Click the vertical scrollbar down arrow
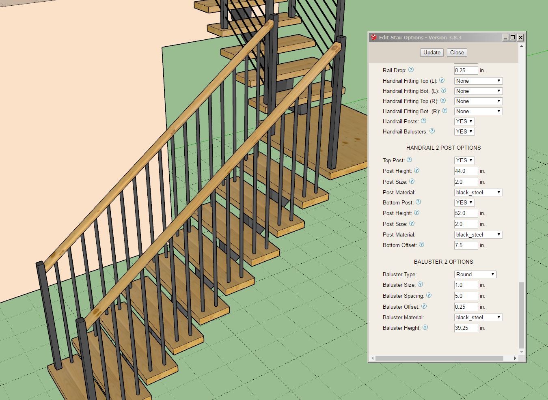The width and height of the screenshot is (548, 400). tap(522, 352)
